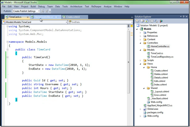Open the Build menu
190x127 pixels.
[33, 7]
